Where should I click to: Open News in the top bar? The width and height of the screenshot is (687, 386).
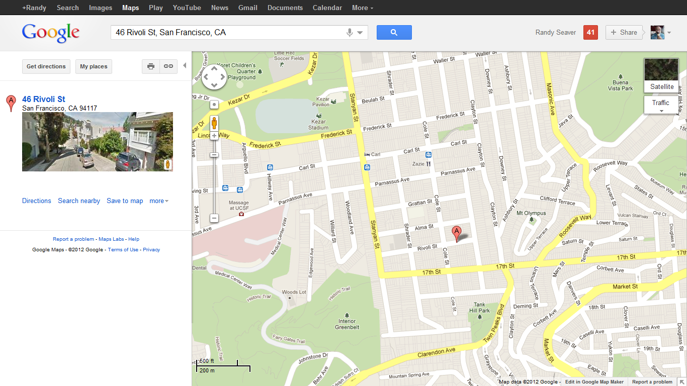[x=220, y=8]
